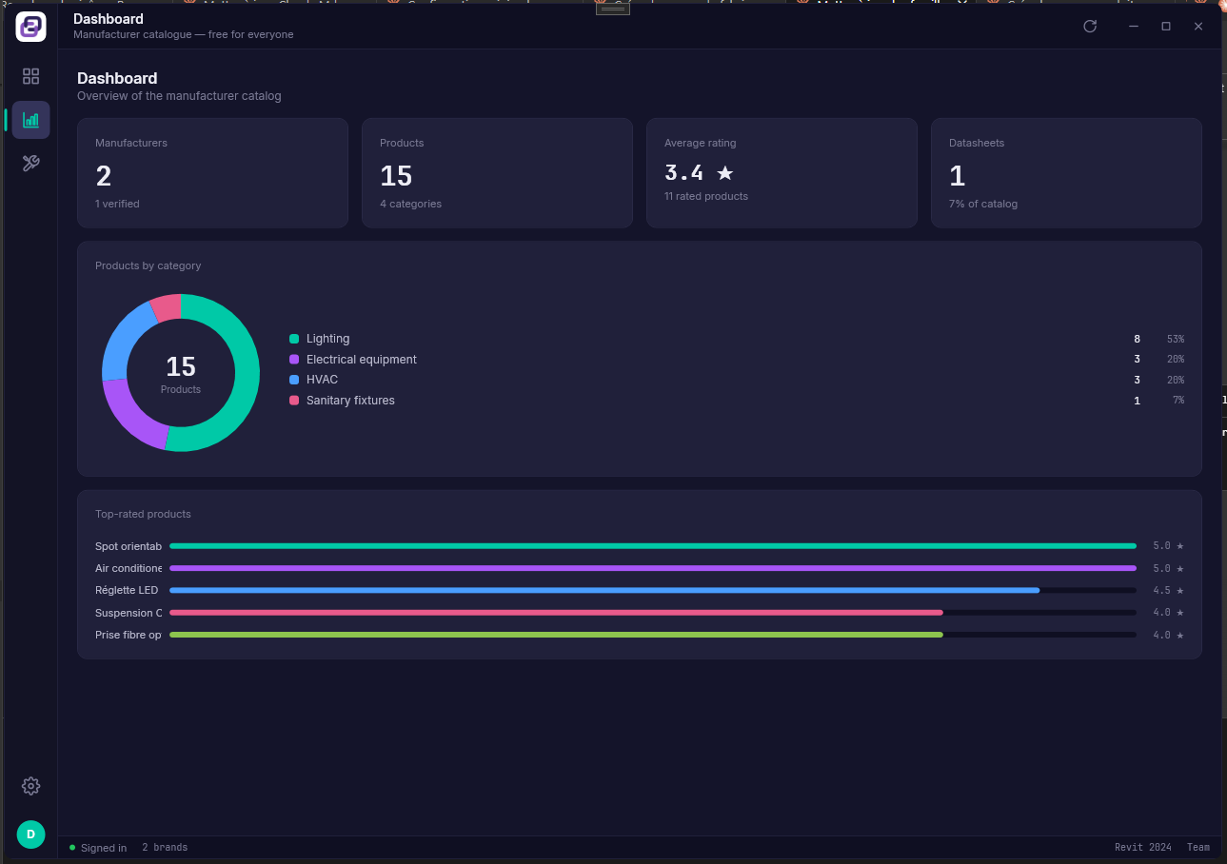Click the Suspension C rating bar
Viewport: 1227px width, 864px height.
pos(653,613)
